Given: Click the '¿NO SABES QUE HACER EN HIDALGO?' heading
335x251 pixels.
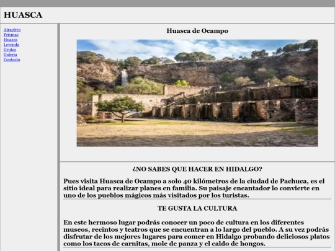Looking at the screenshot, I should pos(197,169).
